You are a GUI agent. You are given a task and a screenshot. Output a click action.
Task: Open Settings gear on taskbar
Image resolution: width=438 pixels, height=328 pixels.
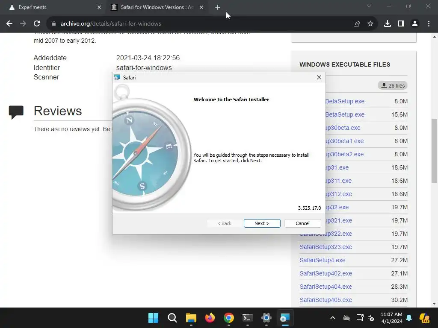tap(266, 318)
